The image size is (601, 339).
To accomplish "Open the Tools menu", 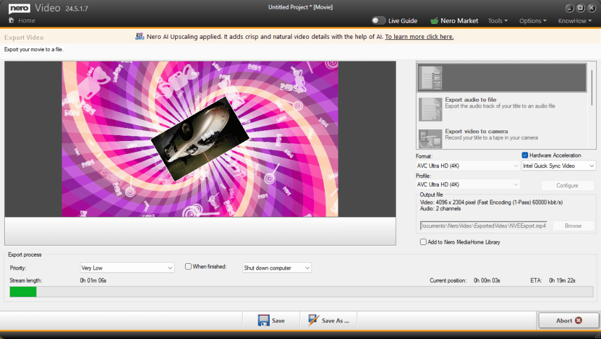I will tap(498, 21).
